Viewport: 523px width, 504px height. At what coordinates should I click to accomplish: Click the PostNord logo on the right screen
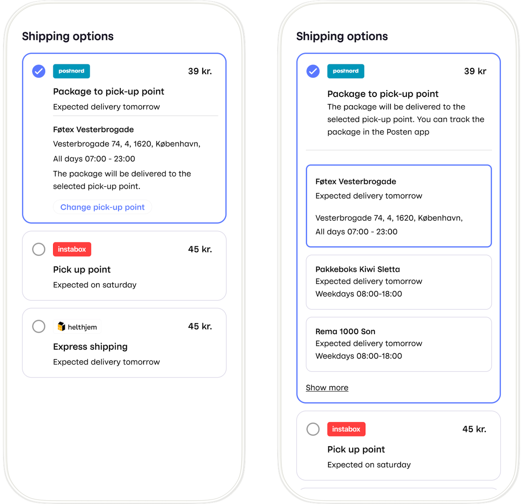coord(346,71)
